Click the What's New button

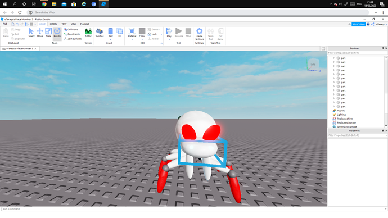pos(359,24)
